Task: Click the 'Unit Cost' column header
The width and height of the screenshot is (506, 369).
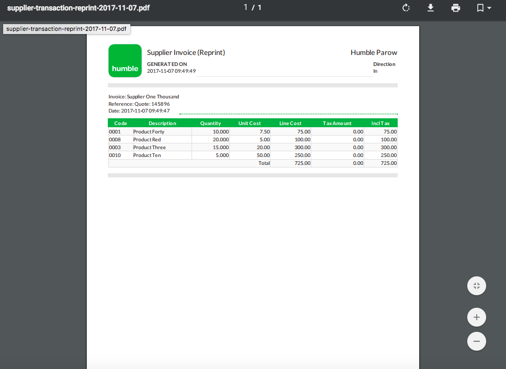Action: click(x=250, y=124)
